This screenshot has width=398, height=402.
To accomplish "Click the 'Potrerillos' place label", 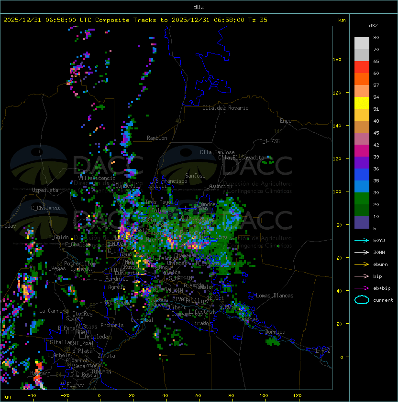I will tap(80, 264).
